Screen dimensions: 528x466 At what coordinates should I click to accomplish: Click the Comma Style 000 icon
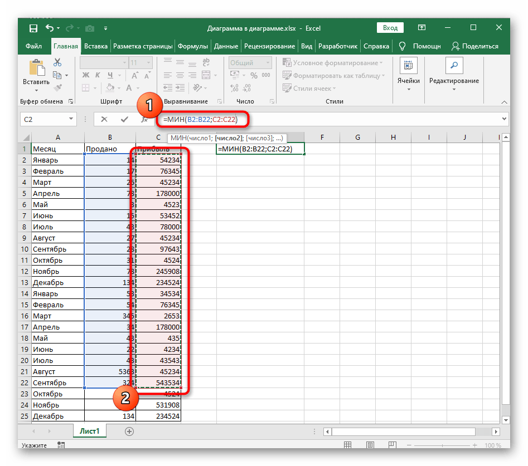tap(266, 75)
